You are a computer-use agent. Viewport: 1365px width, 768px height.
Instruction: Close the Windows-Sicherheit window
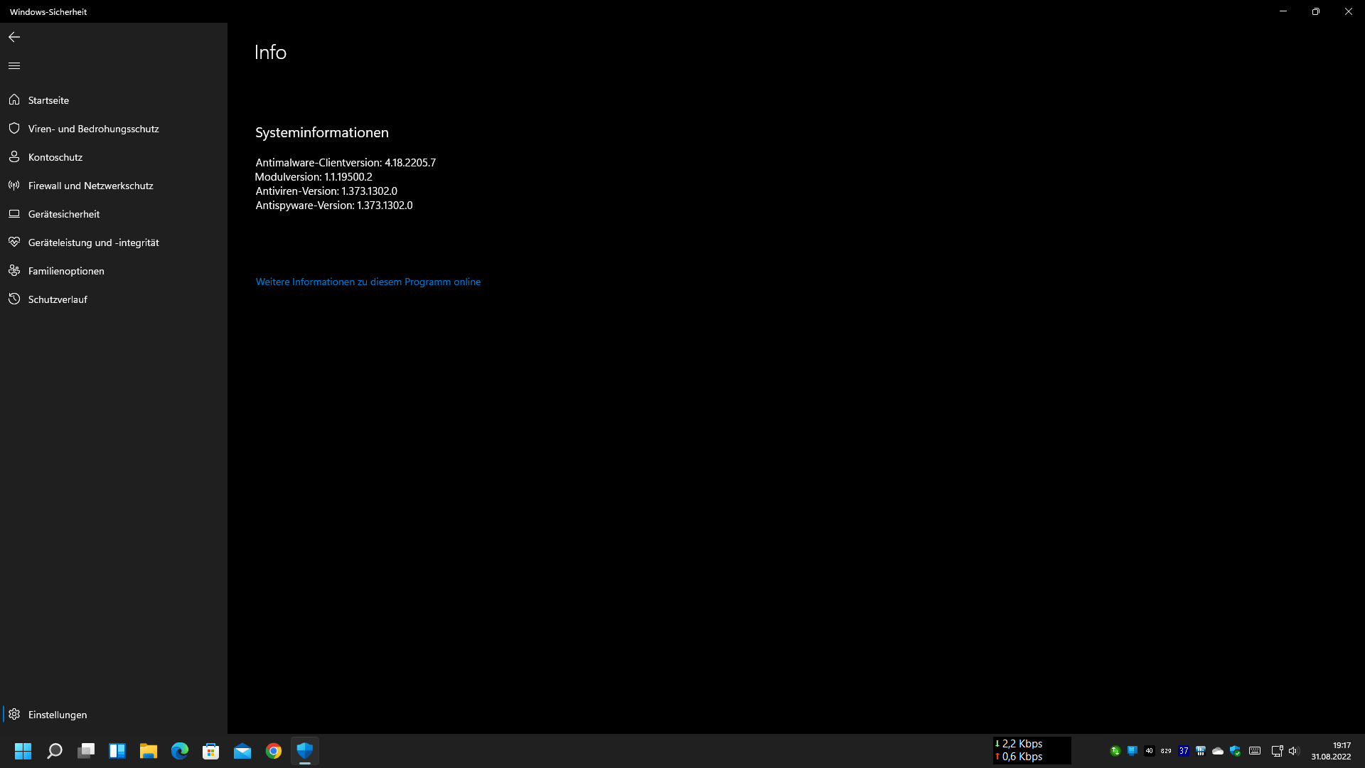(x=1349, y=11)
